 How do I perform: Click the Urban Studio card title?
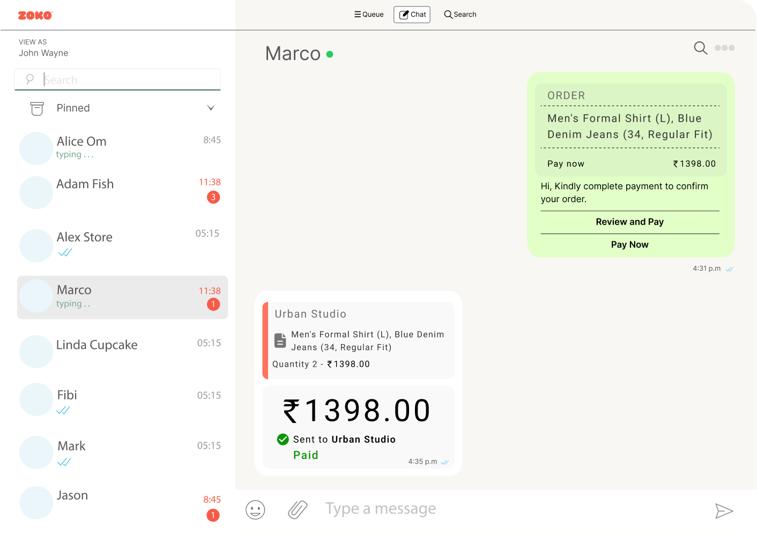[x=310, y=314]
